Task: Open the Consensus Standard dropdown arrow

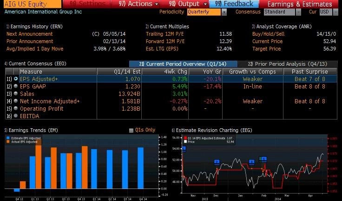Action: (298, 12)
